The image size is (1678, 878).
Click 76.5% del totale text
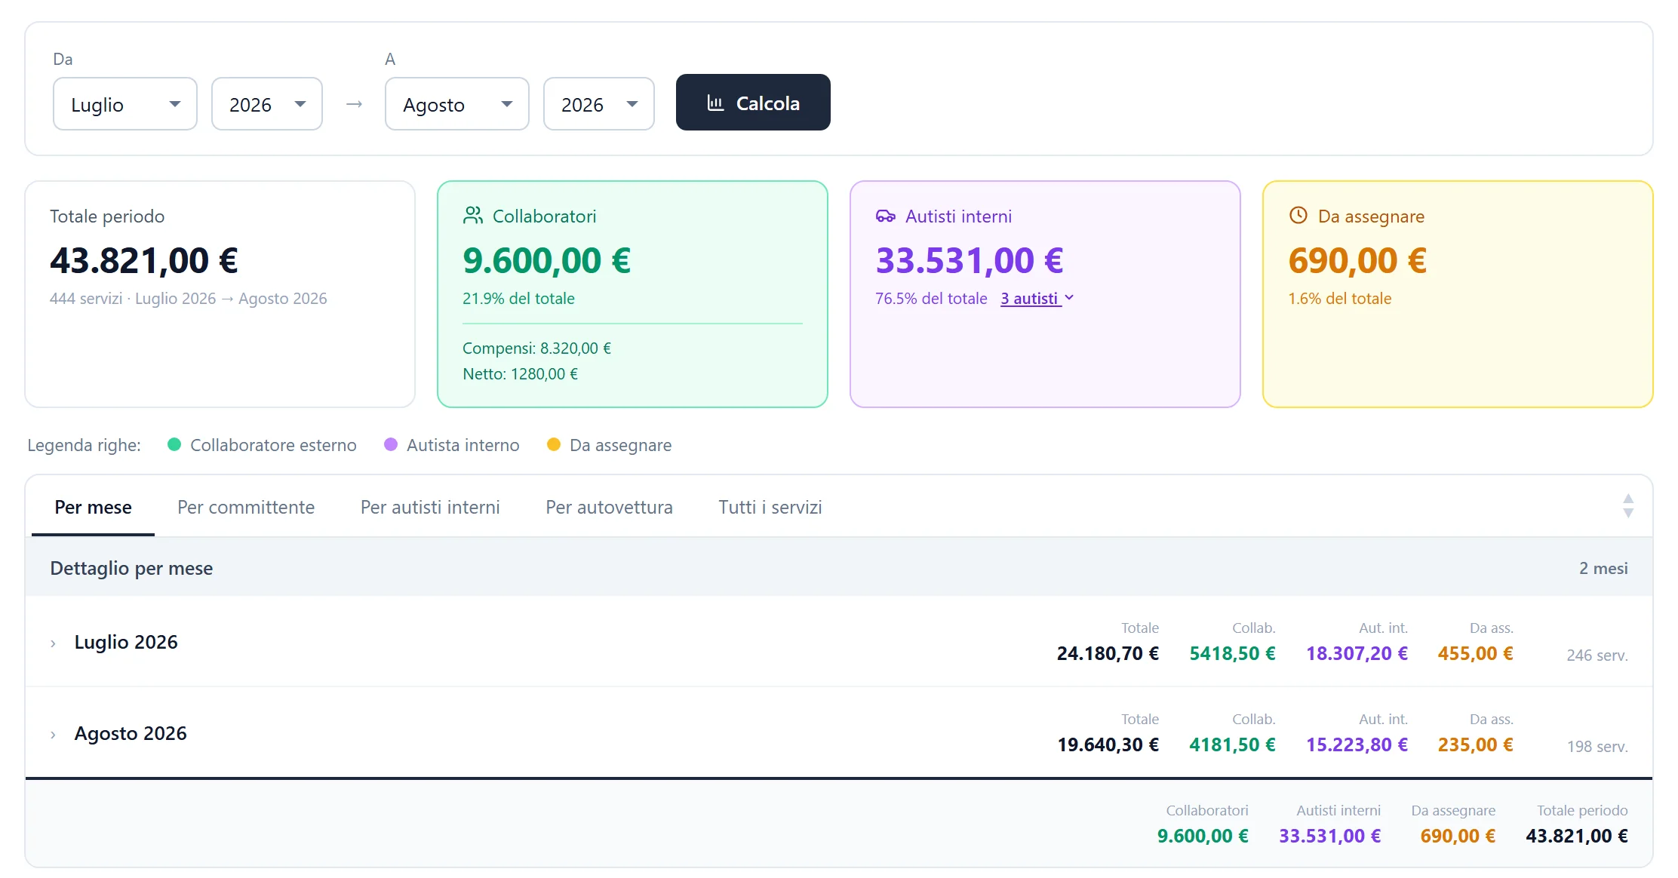click(931, 299)
